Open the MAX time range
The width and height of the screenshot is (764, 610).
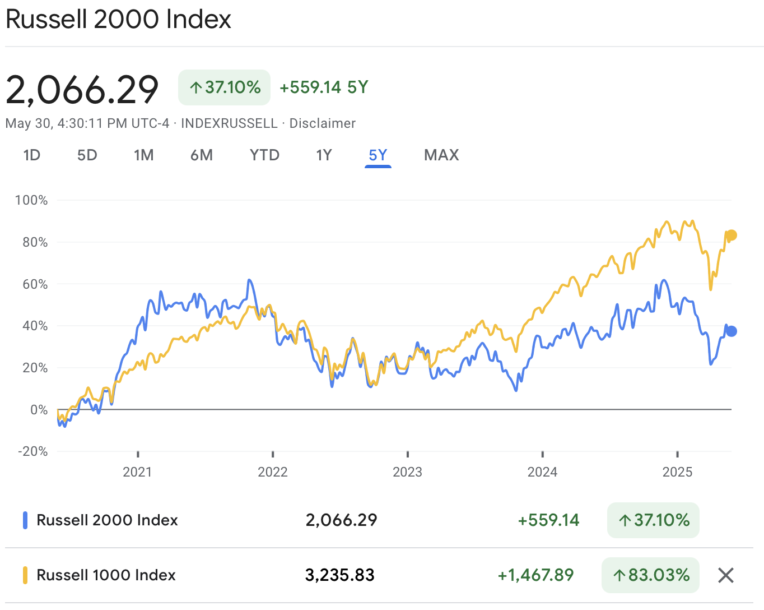(441, 155)
